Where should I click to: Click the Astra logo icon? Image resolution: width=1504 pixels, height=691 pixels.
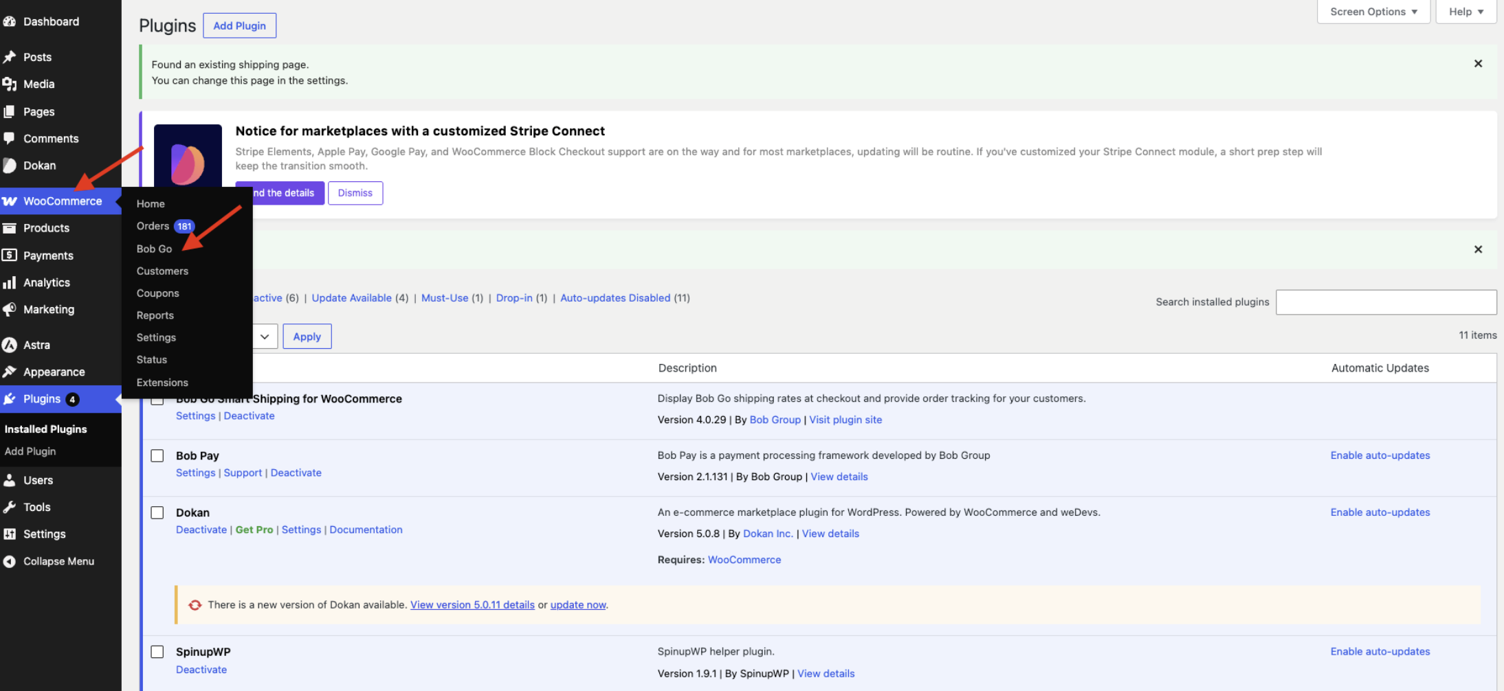click(x=9, y=345)
